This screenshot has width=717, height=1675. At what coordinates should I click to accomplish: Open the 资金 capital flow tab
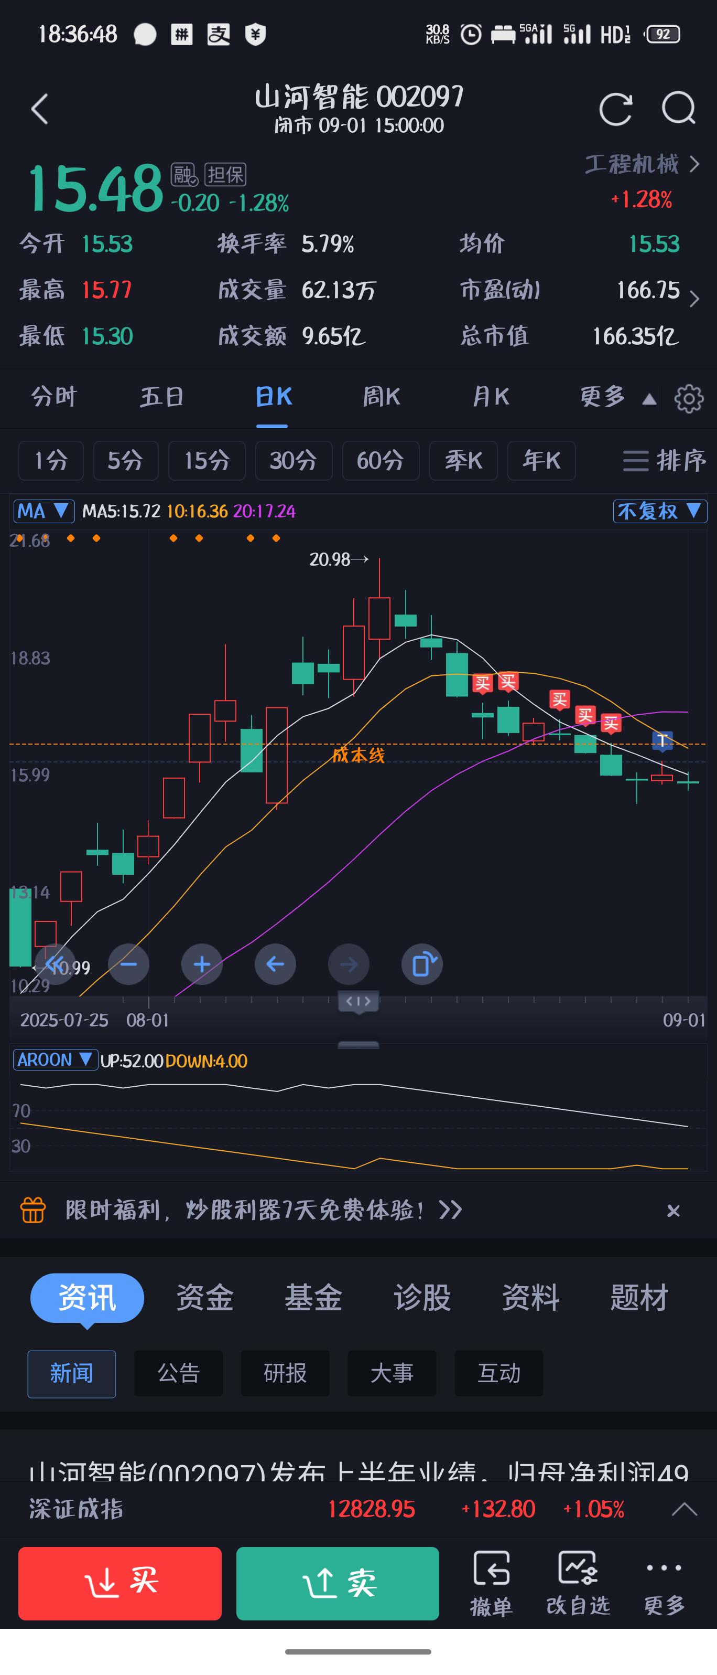tap(204, 1298)
